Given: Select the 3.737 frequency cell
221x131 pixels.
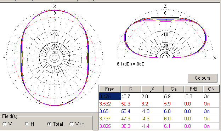Looking at the screenshot, I should pos(110,119).
